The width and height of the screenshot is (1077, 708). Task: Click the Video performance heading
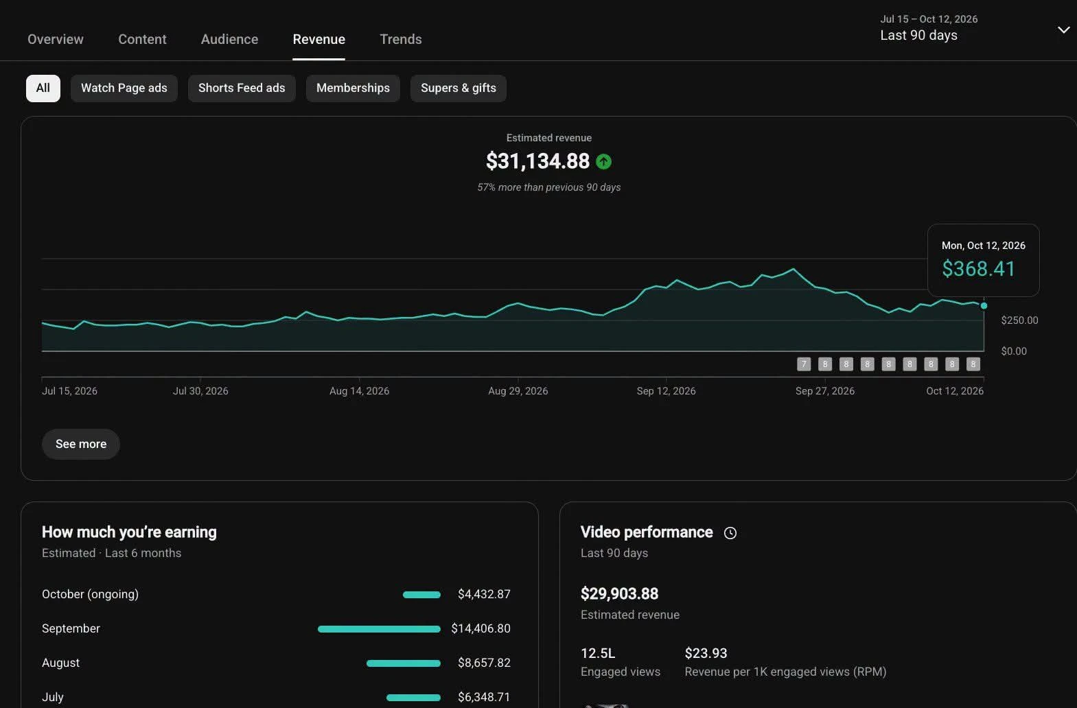[x=647, y=532]
